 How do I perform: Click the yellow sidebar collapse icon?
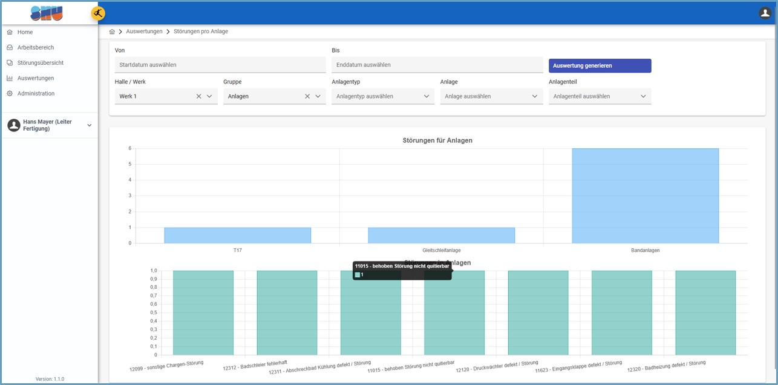(x=98, y=13)
